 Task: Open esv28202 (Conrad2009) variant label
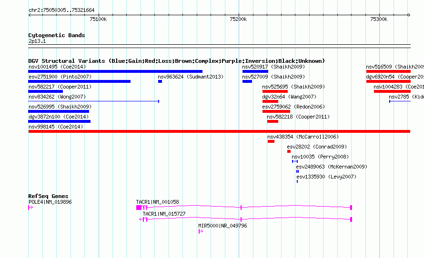pos(317,147)
